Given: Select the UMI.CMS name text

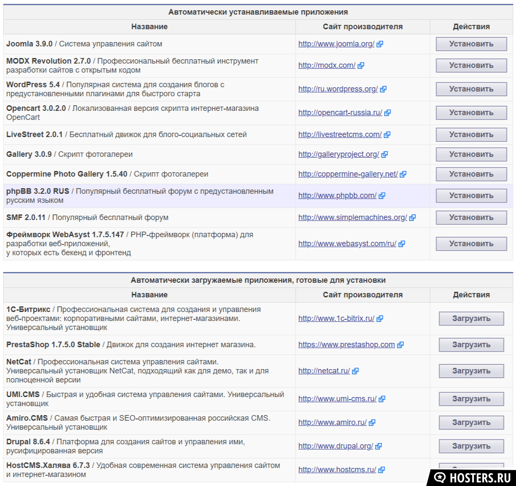Looking at the screenshot, I should [x=23, y=394].
